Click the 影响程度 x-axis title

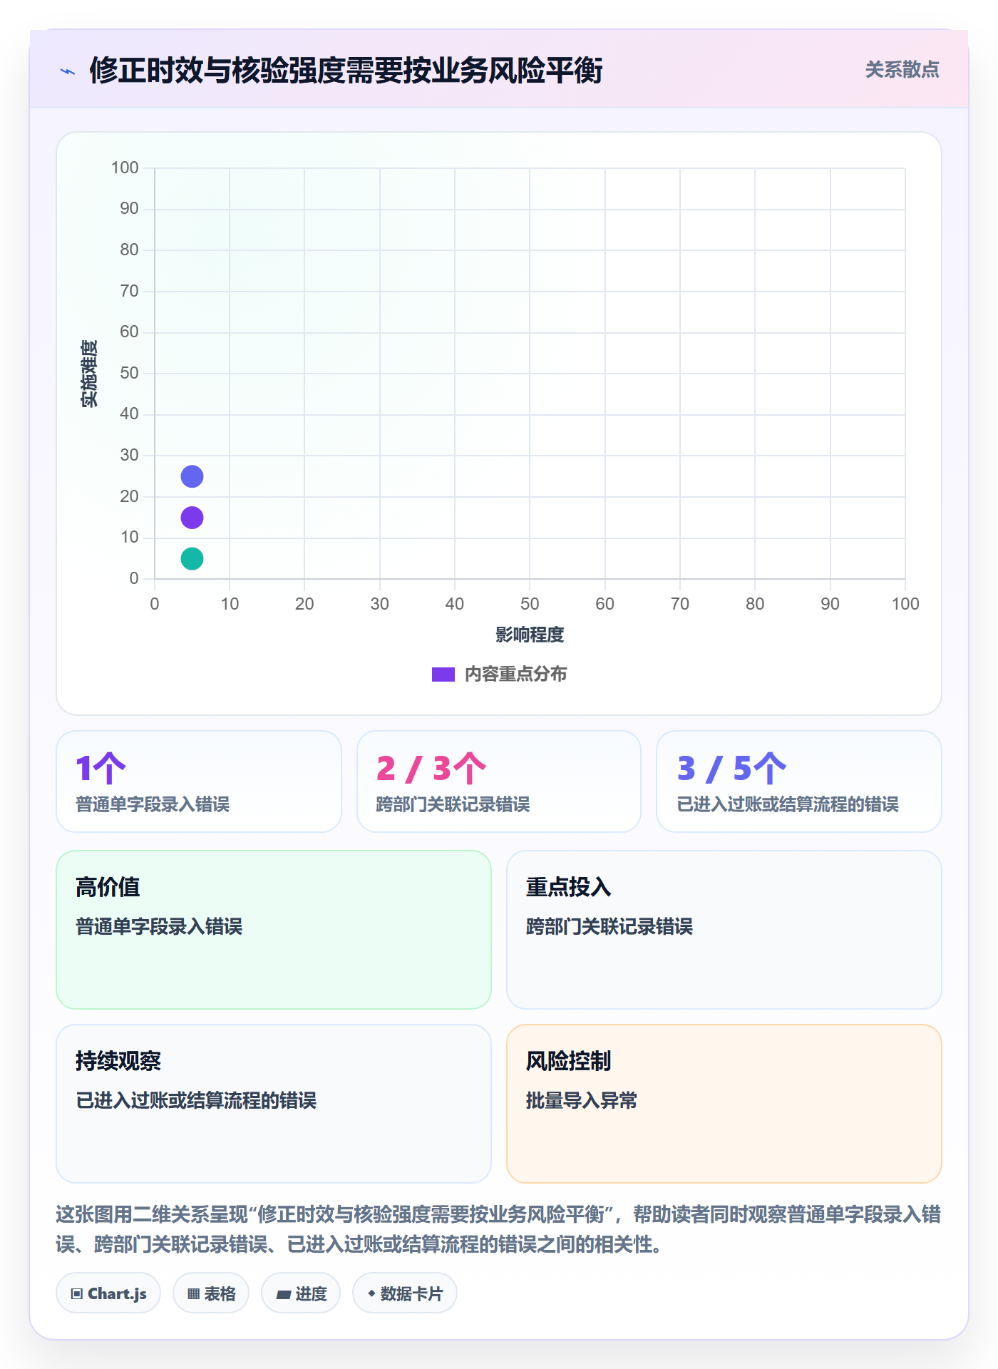530,635
